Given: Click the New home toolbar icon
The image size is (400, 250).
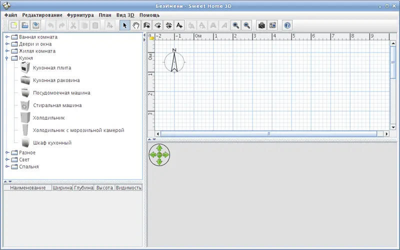Looking at the screenshot, I should [x=14, y=25].
